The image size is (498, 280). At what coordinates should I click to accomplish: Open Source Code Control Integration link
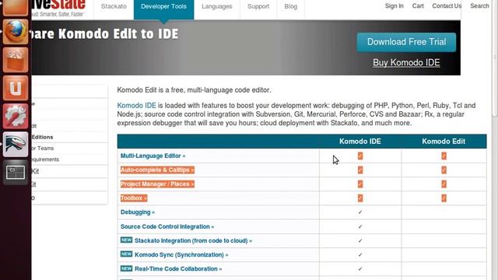(x=167, y=226)
